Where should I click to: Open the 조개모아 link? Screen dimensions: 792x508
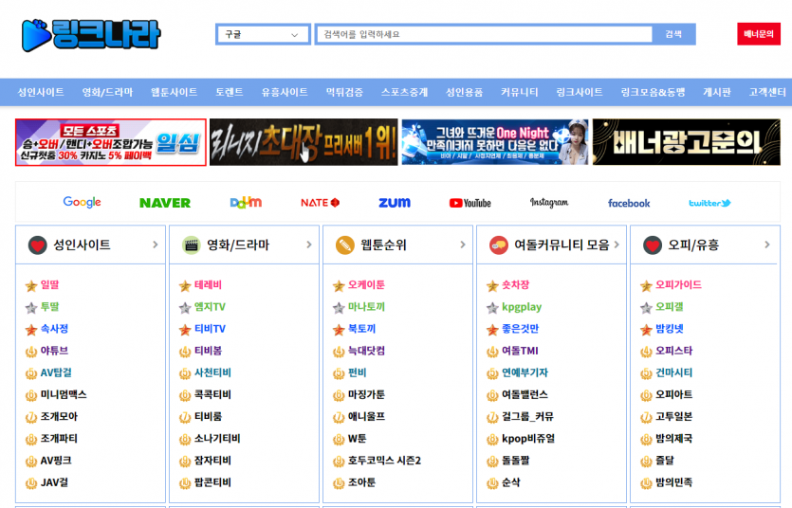click(59, 417)
